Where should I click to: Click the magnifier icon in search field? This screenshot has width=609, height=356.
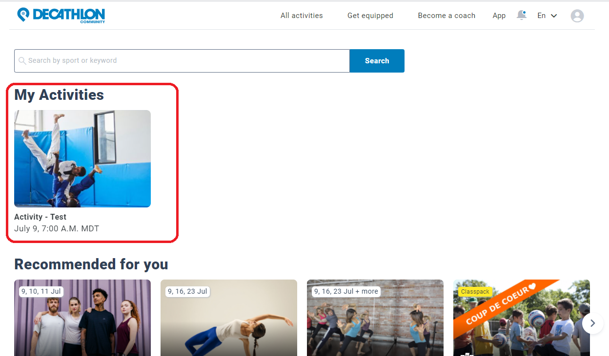22,61
